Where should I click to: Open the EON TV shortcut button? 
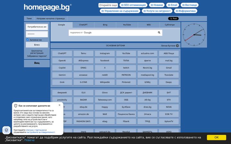tap(169, 114)
